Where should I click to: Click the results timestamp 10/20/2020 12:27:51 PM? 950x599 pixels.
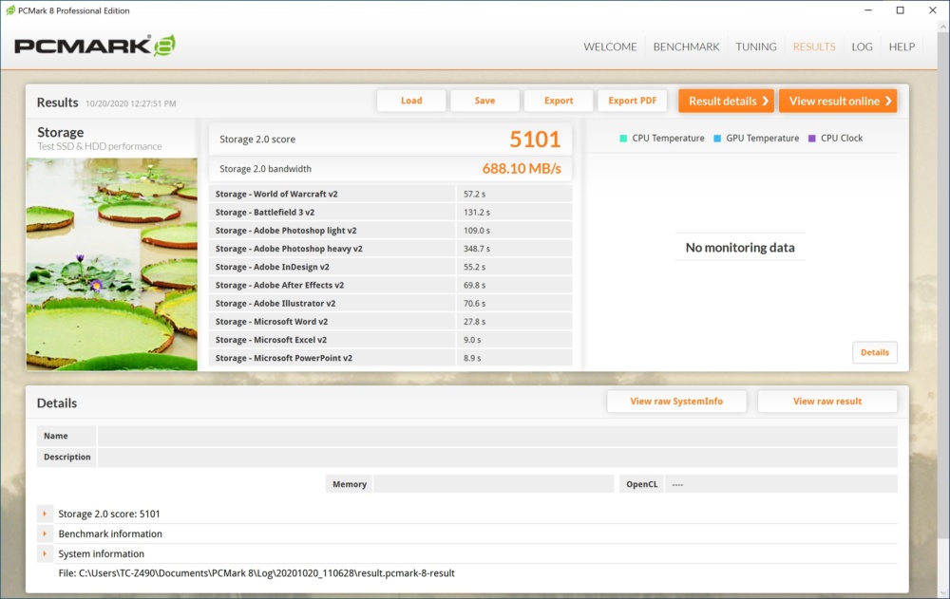pos(131,103)
